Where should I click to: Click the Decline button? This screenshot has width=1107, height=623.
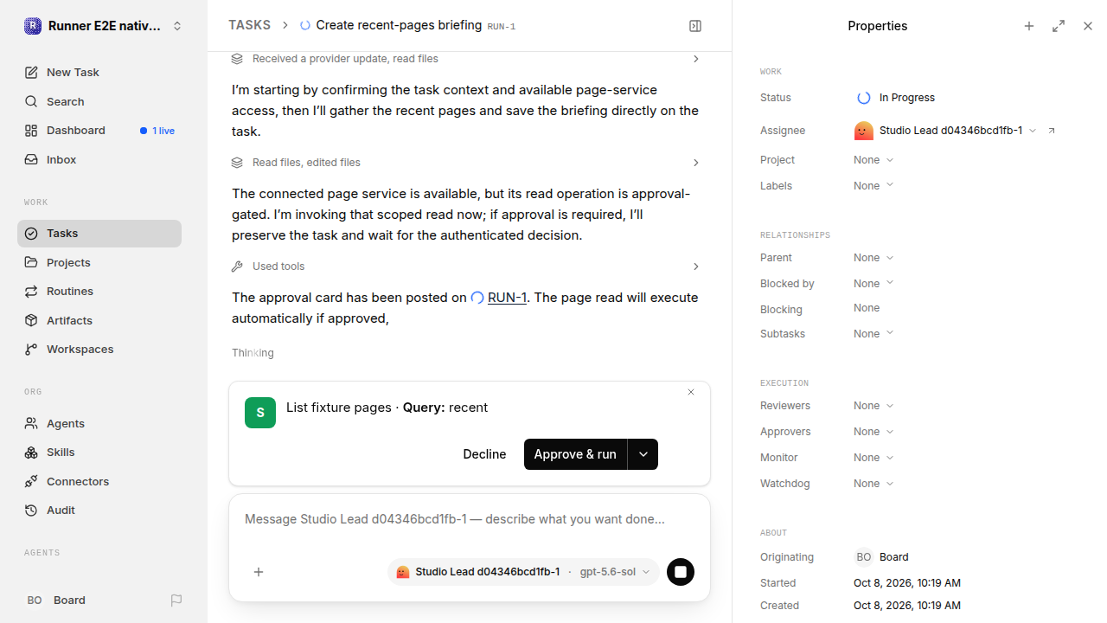(x=484, y=454)
